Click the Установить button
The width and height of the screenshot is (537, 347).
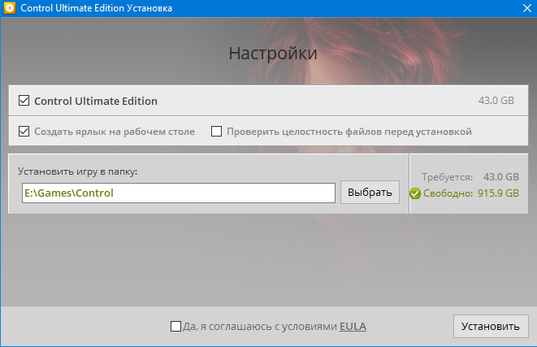point(491,326)
